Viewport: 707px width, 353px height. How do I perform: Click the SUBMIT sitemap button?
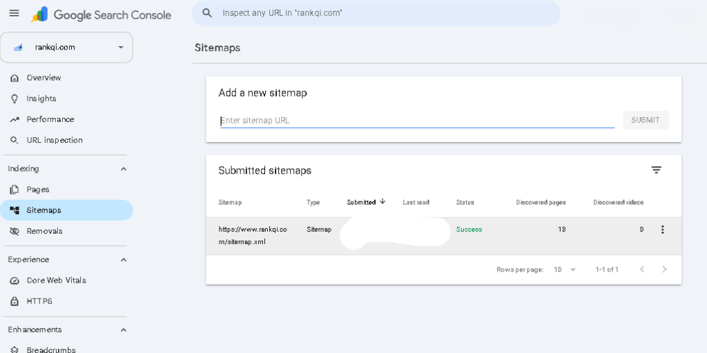646,120
